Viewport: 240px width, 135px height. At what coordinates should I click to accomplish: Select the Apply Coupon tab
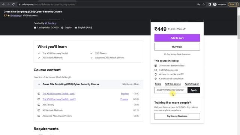192,84
